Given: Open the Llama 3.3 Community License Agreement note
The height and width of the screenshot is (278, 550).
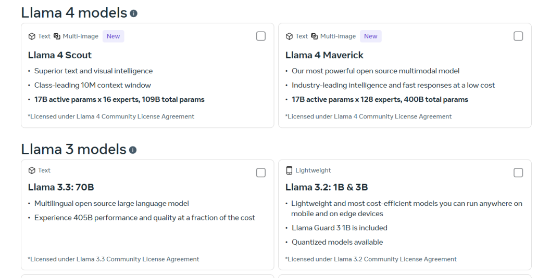Looking at the screenshot, I should (114, 259).
